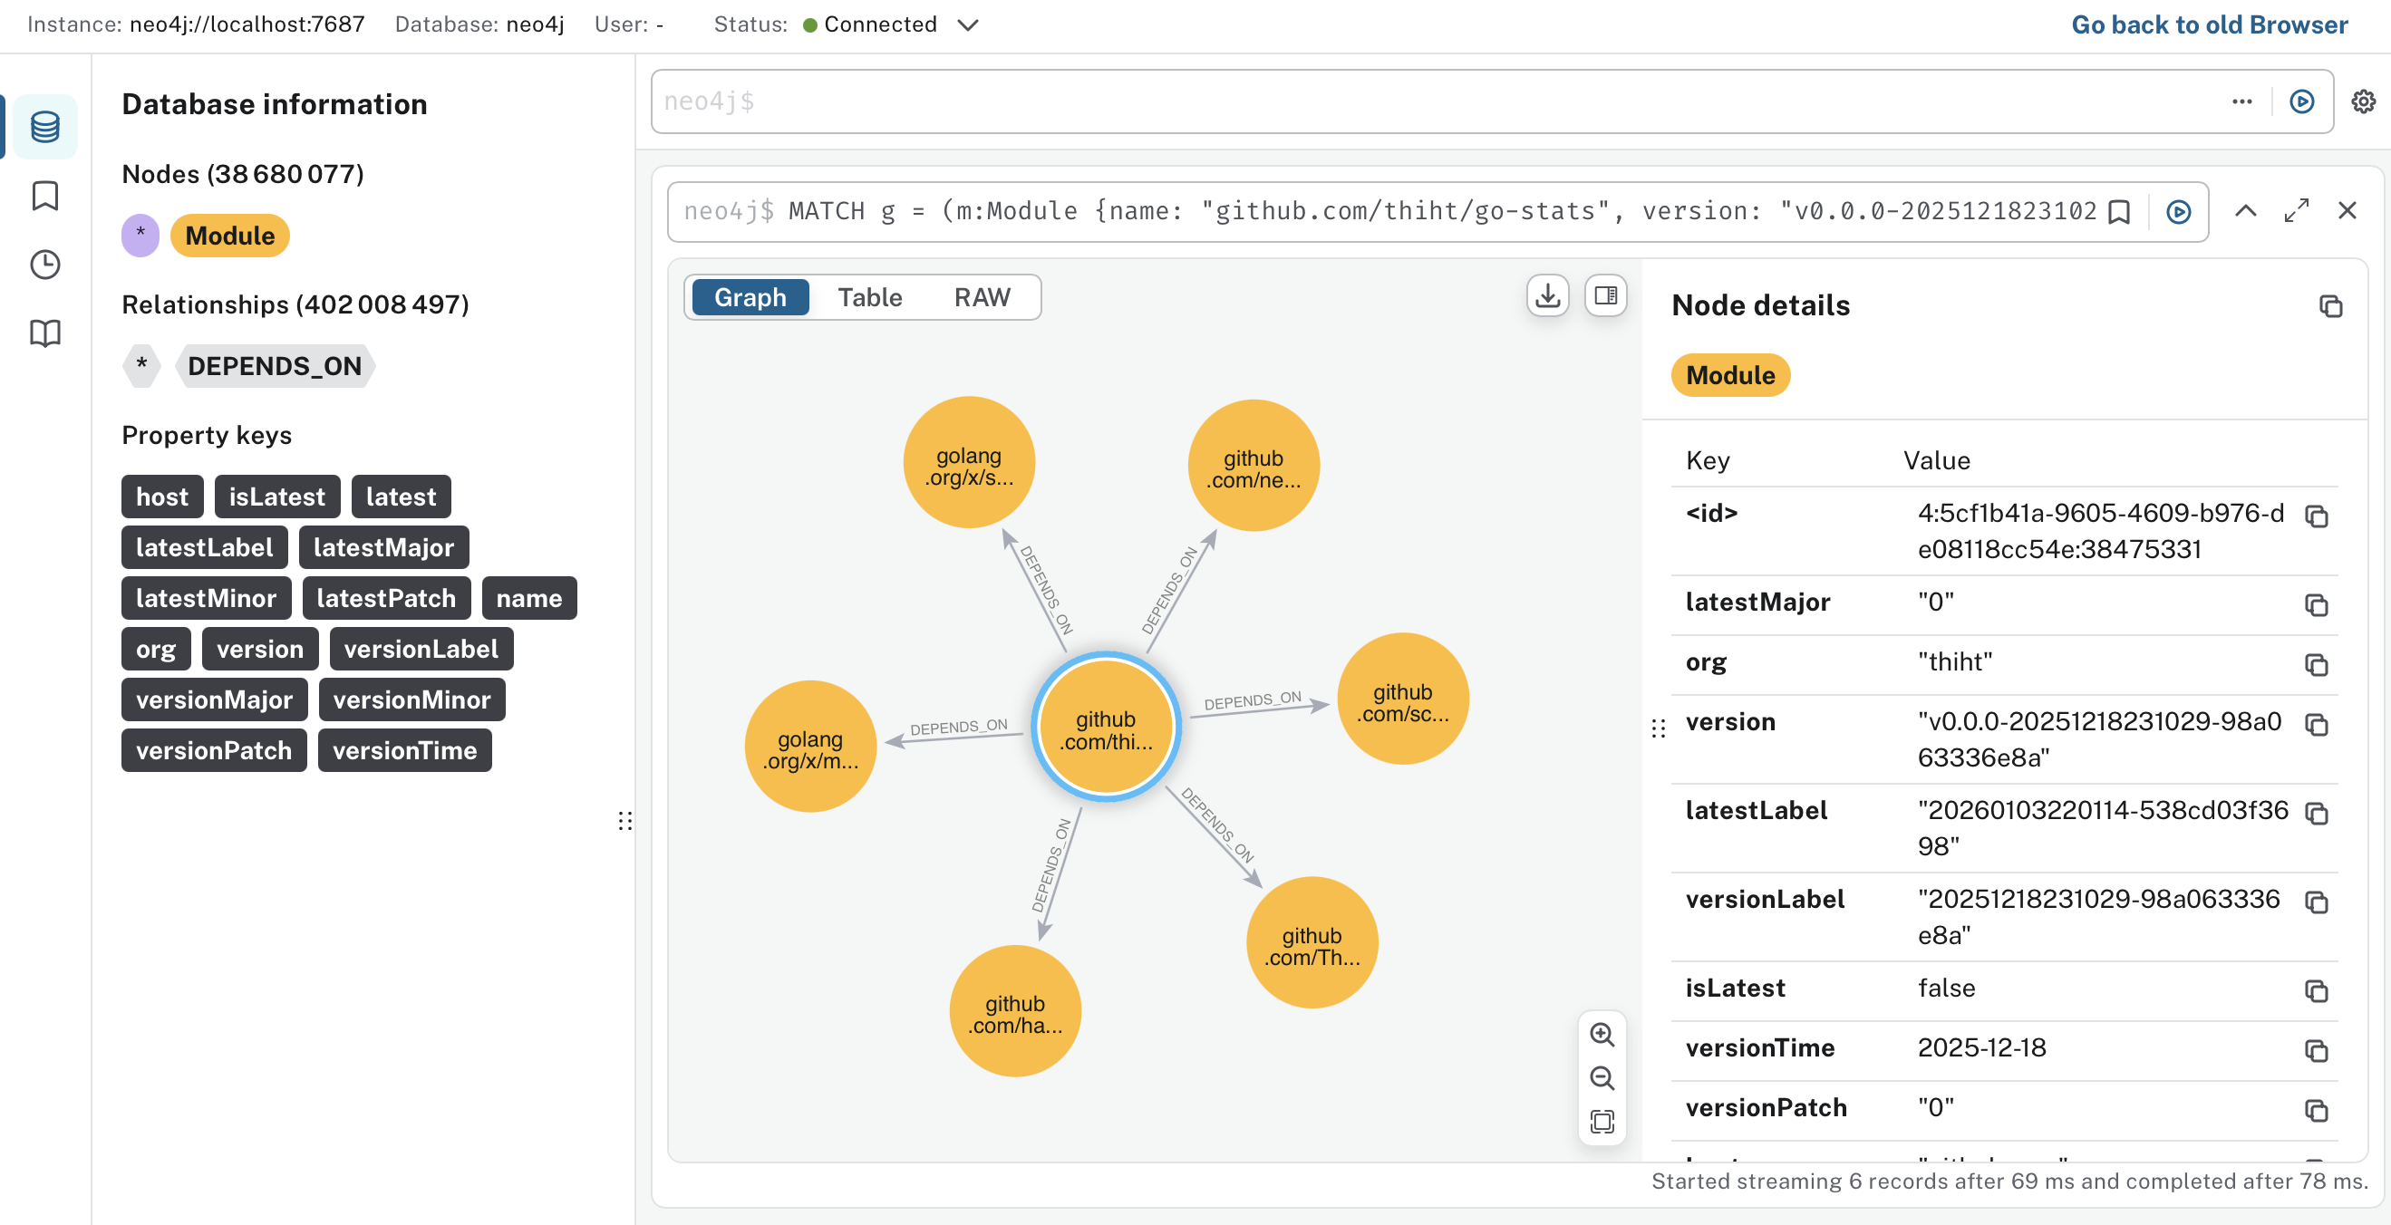Click the Go back to old Browser link
Screen dimensions: 2391x1225
2207,24
